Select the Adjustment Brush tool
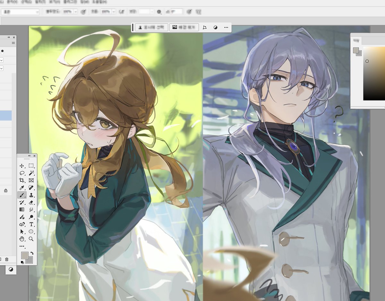This screenshot has height=301, width=385. (22, 217)
